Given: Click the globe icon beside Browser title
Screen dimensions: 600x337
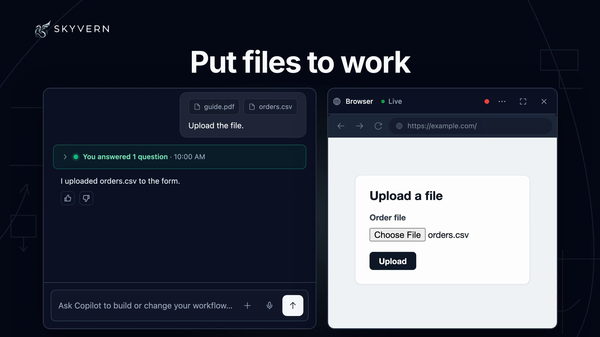Looking at the screenshot, I should coord(337,101).
